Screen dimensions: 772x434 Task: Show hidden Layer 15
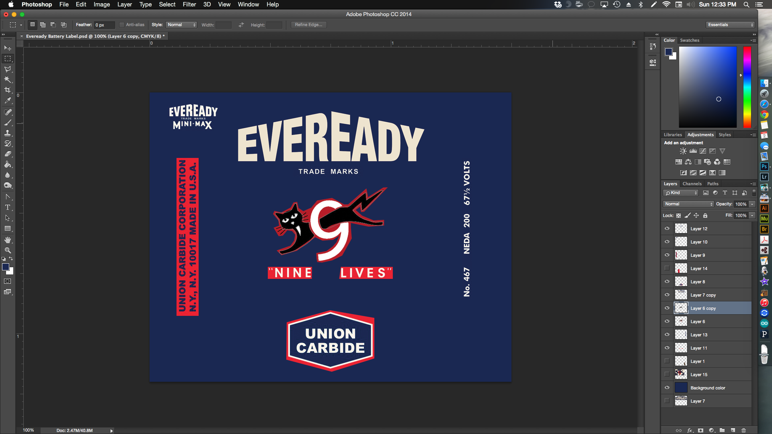tap(667, 375)
